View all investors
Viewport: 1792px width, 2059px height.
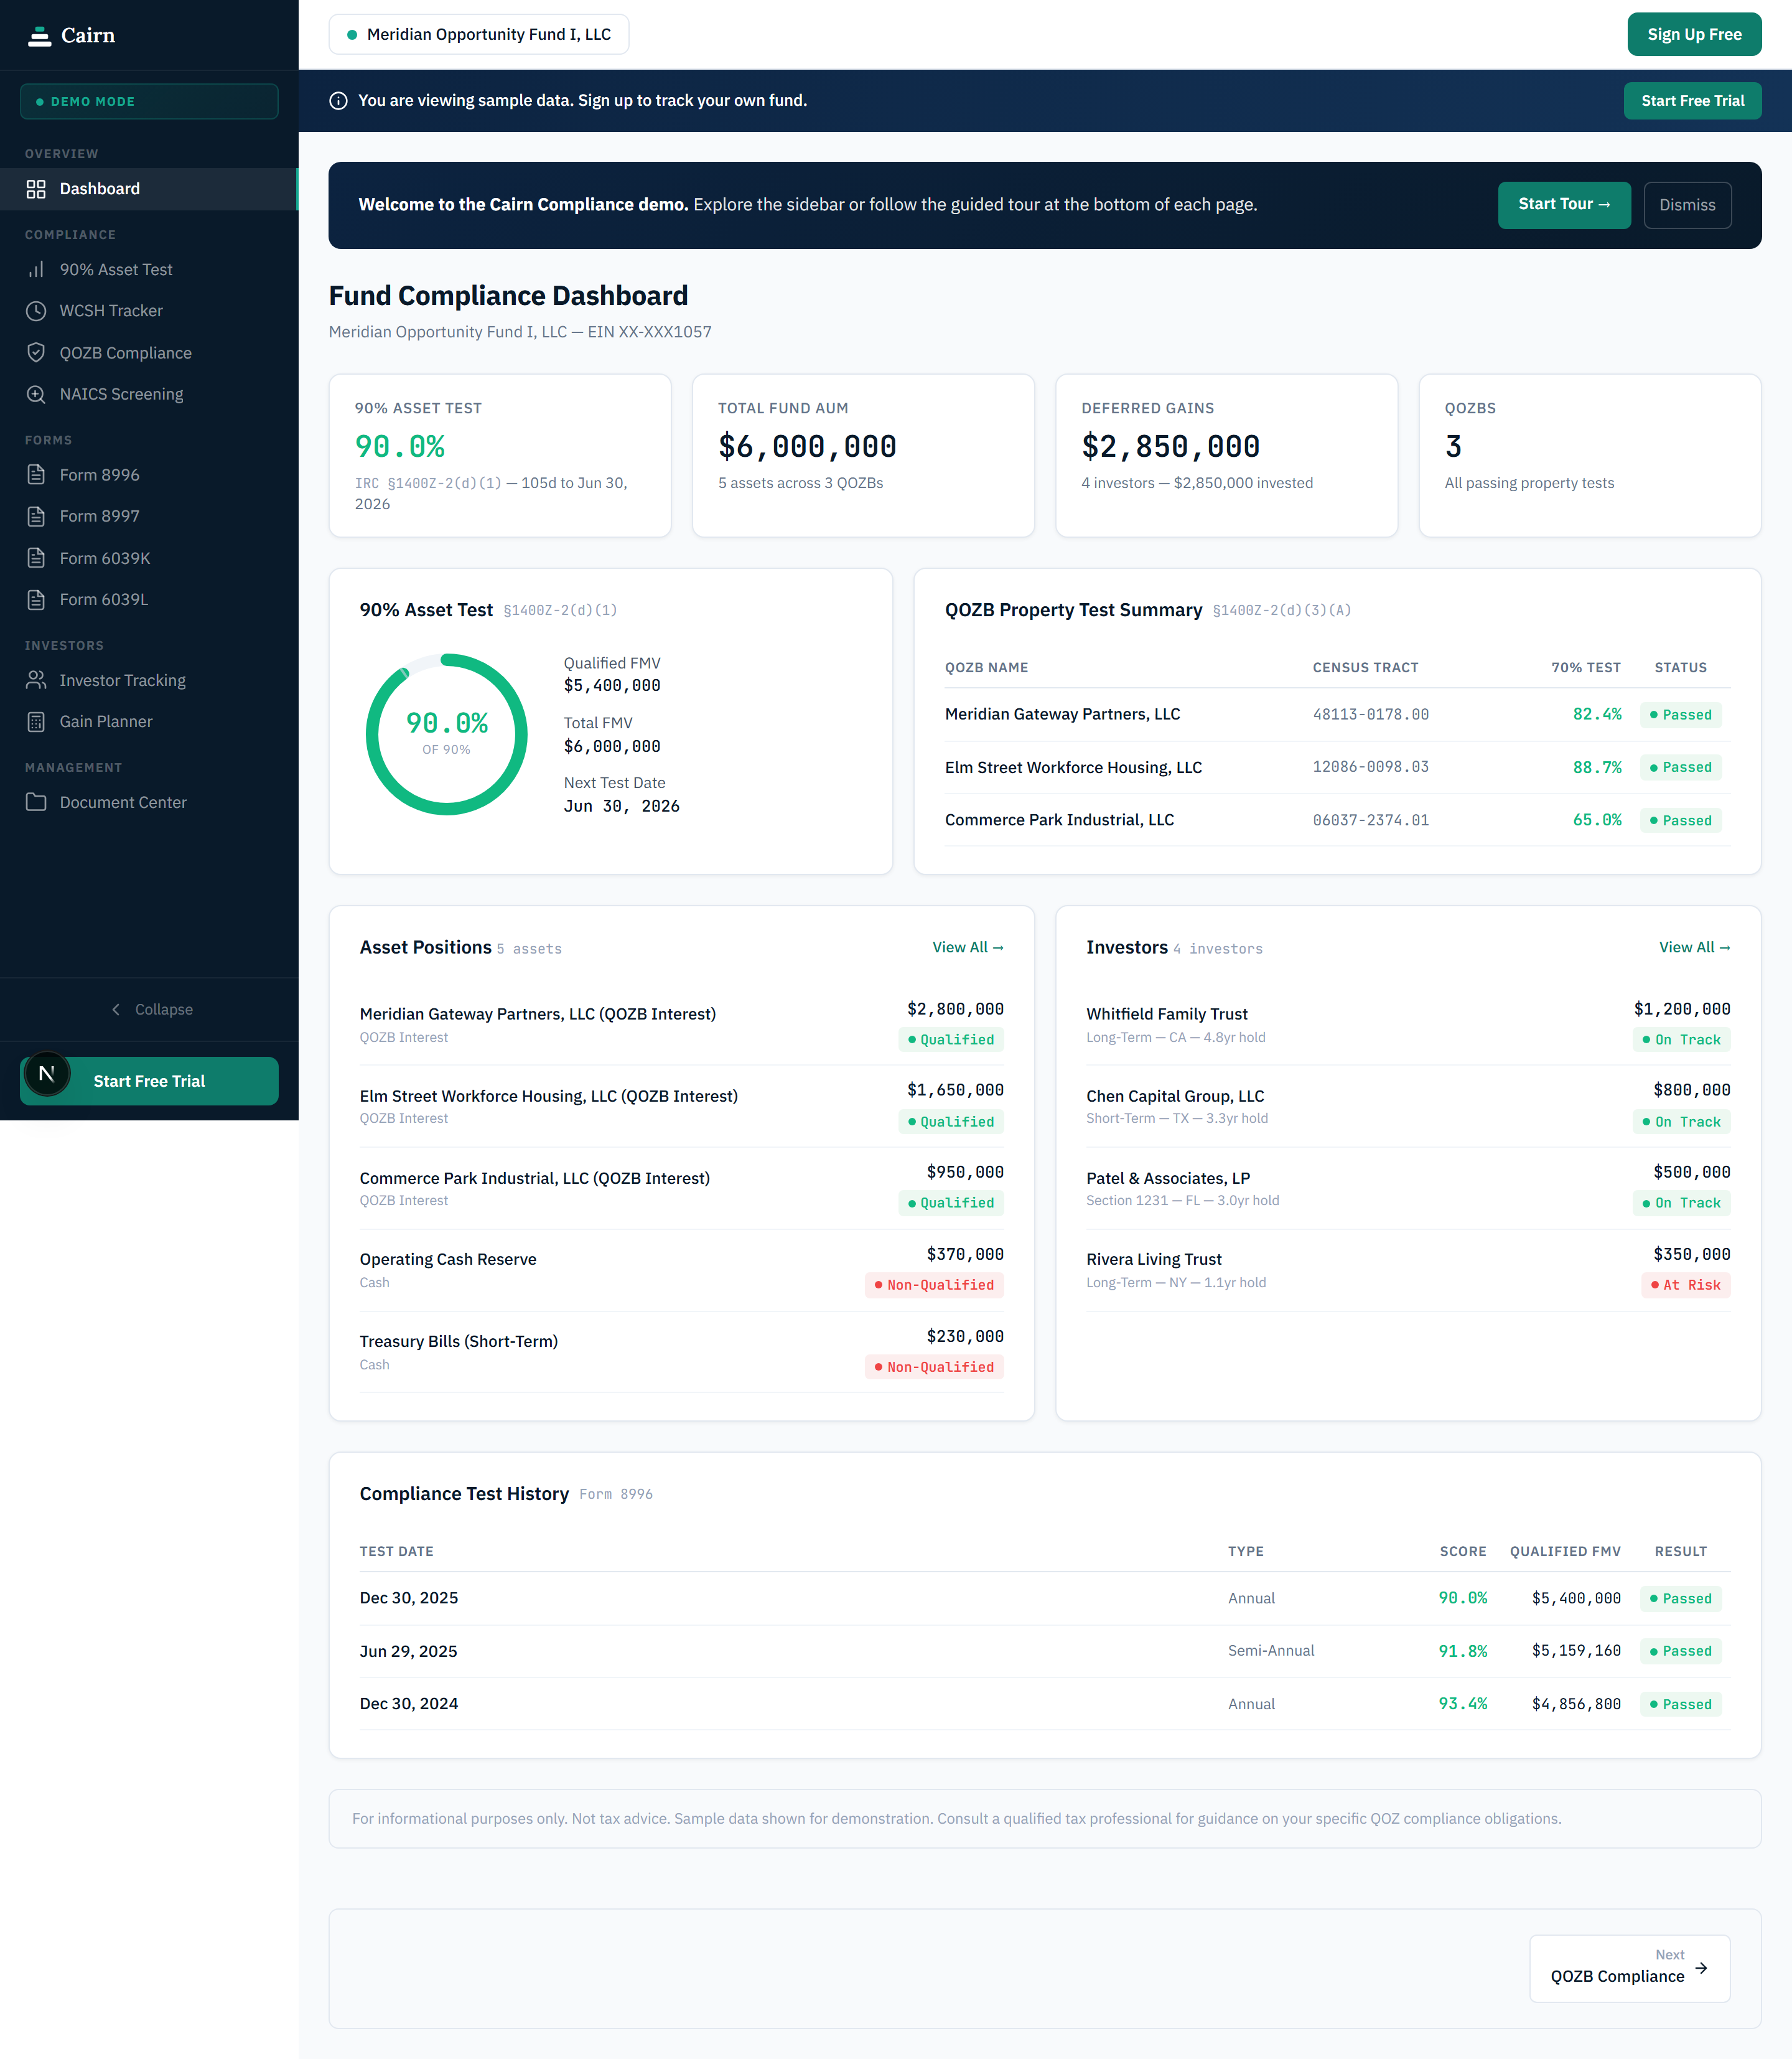click(x=1694, y=947)
